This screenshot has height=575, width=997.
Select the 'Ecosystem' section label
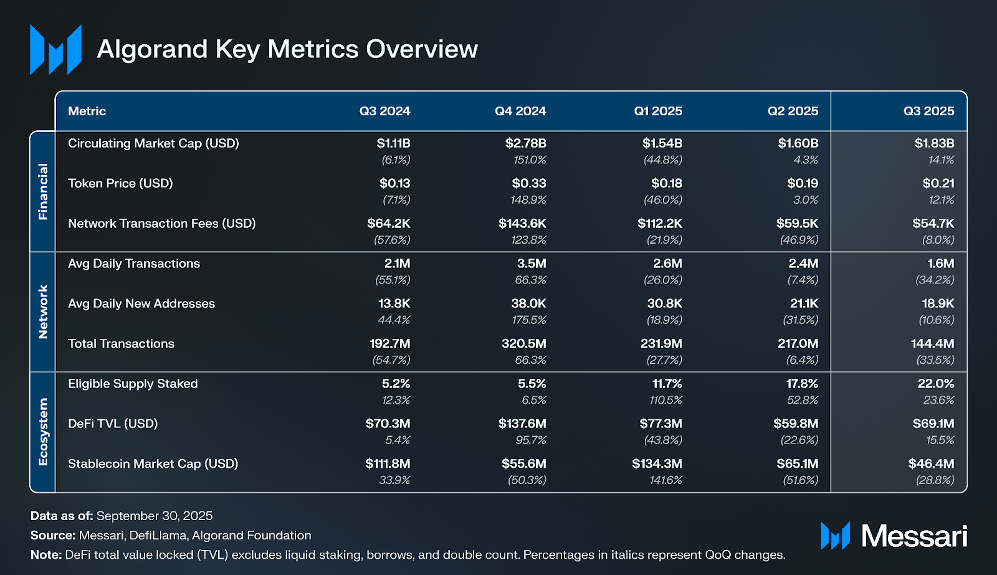(43, 432)
